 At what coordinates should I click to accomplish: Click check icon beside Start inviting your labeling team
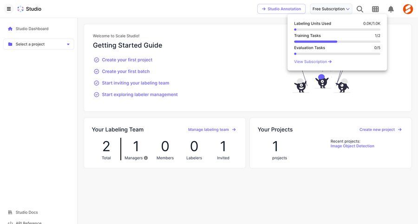(97, 83)
